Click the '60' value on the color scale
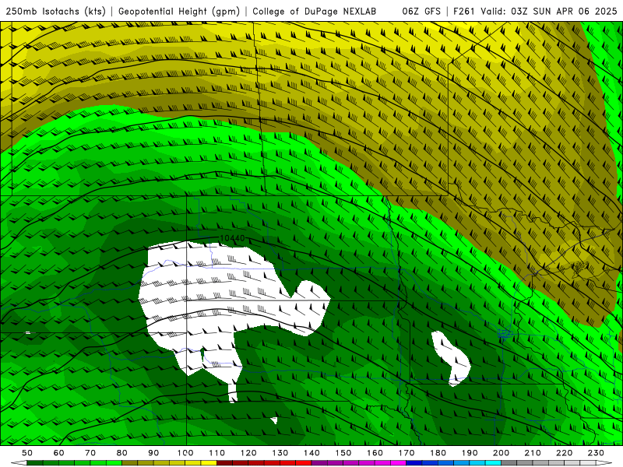623x467 pixels. click(x=59, y=453)
